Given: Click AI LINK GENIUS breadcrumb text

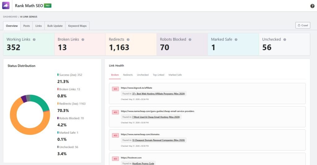Looking at the screenshot, I should coord(28,17).
